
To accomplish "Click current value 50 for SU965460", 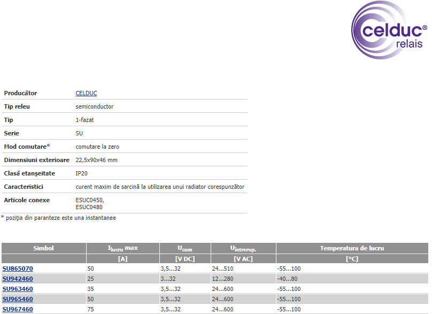I will 91,299.
